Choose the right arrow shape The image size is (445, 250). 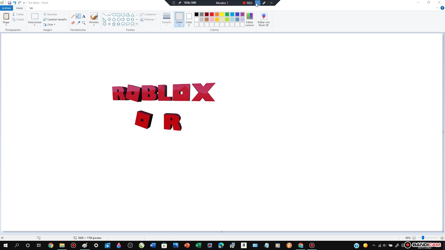[x=123, y=19]
